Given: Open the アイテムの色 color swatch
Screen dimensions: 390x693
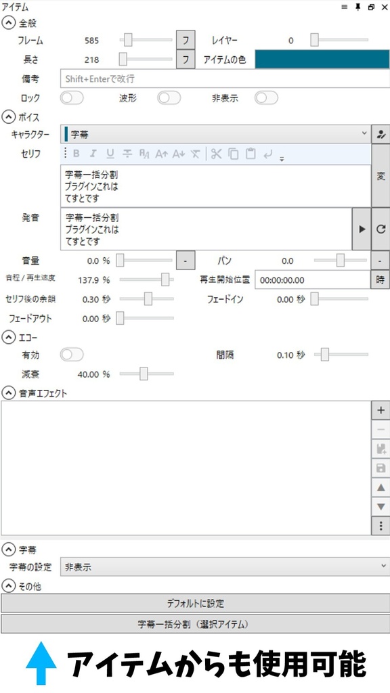Looking at the screenshot, I should point(322,60).
